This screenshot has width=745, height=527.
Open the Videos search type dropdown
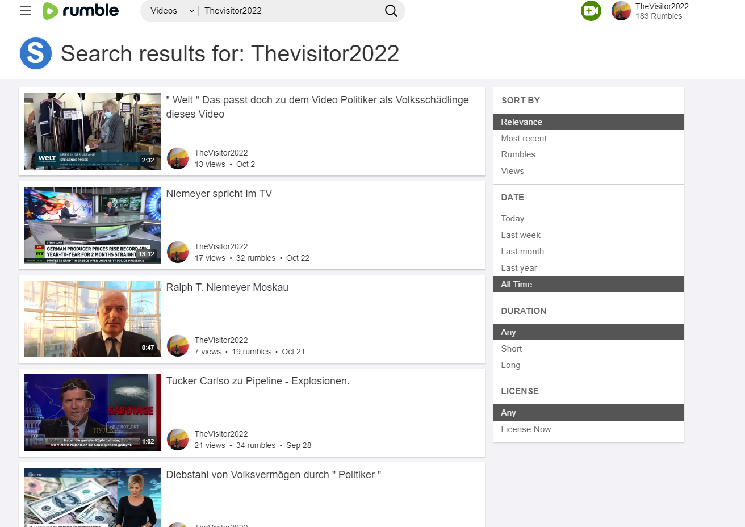(x=171, y=11)
